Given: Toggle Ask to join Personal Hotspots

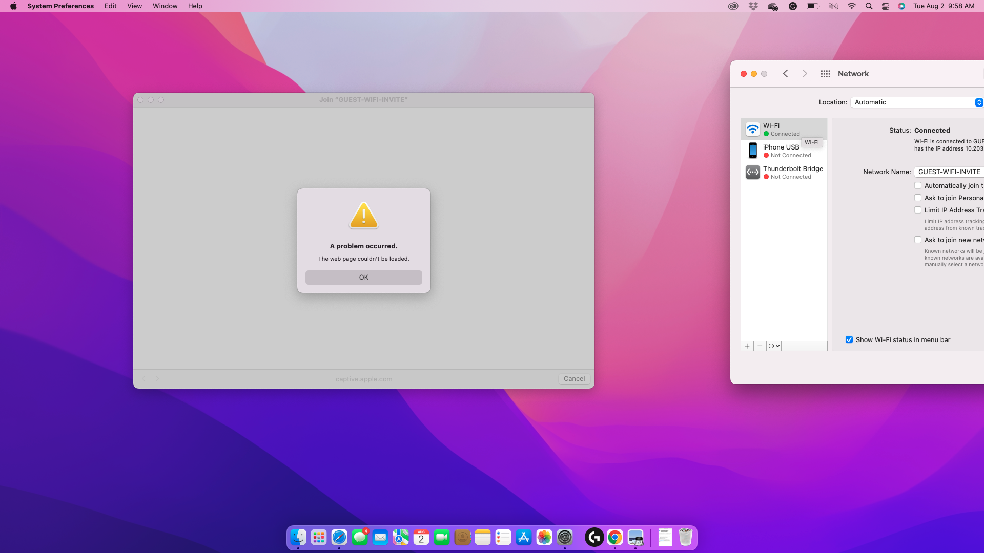Looking at the screenshot, I should (918, 198).
